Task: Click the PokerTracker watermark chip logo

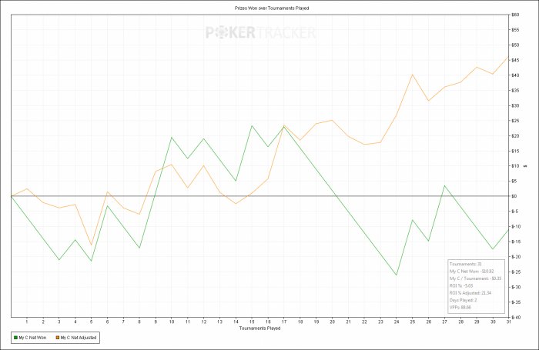Action: coord(222,32)
